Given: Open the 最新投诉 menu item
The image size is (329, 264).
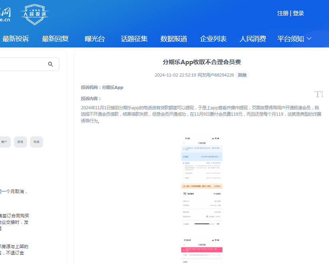Looking at the screenshot, I should (16, 39).
